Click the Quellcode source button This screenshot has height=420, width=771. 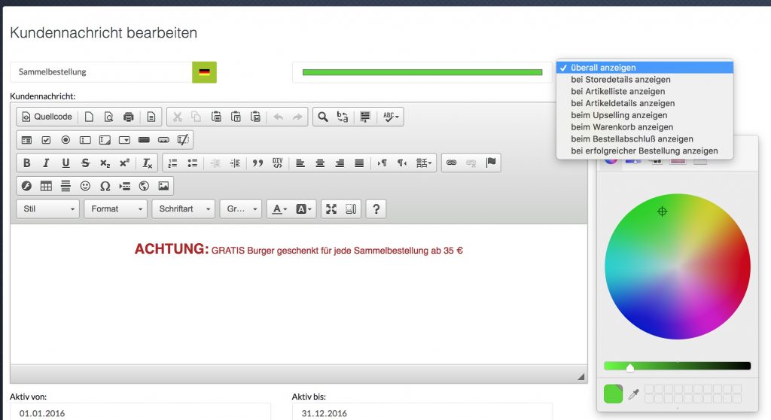click(x=47, y=117)
